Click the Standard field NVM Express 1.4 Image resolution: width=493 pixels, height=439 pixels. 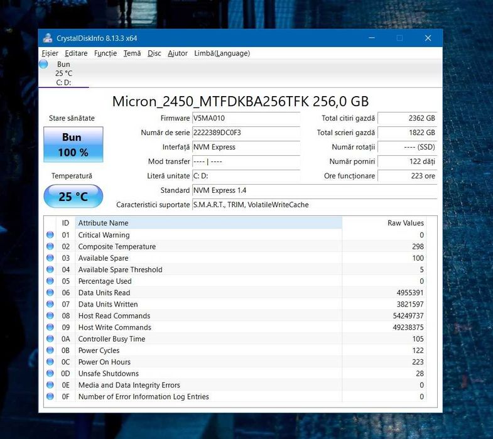coord(315,190)
